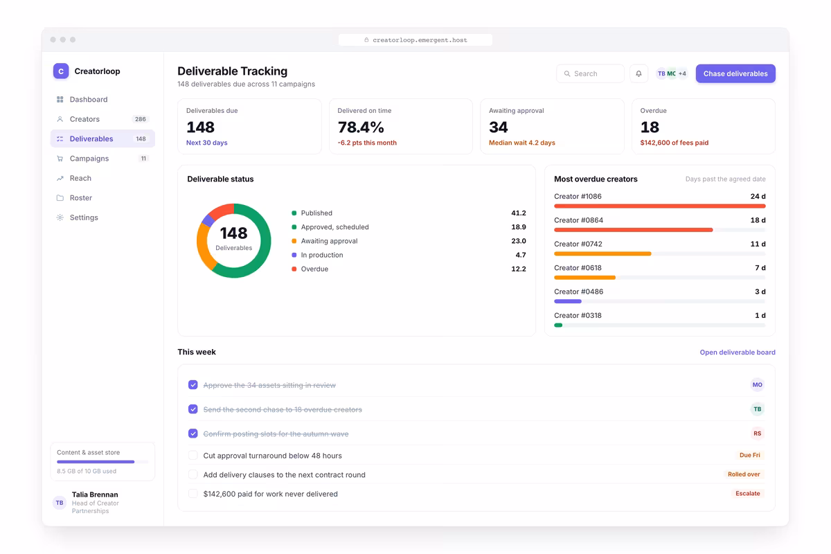Uncheck Approve the 34 assets task
This screenshot has width=831, height=554.
[x=193, y=385]
